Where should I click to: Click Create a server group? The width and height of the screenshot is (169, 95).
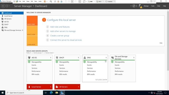click(60, 36)
